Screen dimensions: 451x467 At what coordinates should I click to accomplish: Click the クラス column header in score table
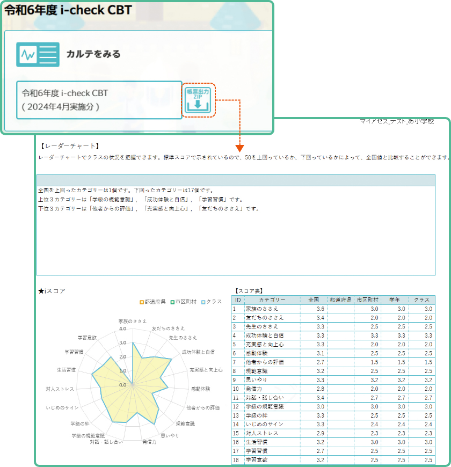click(421, 300)
